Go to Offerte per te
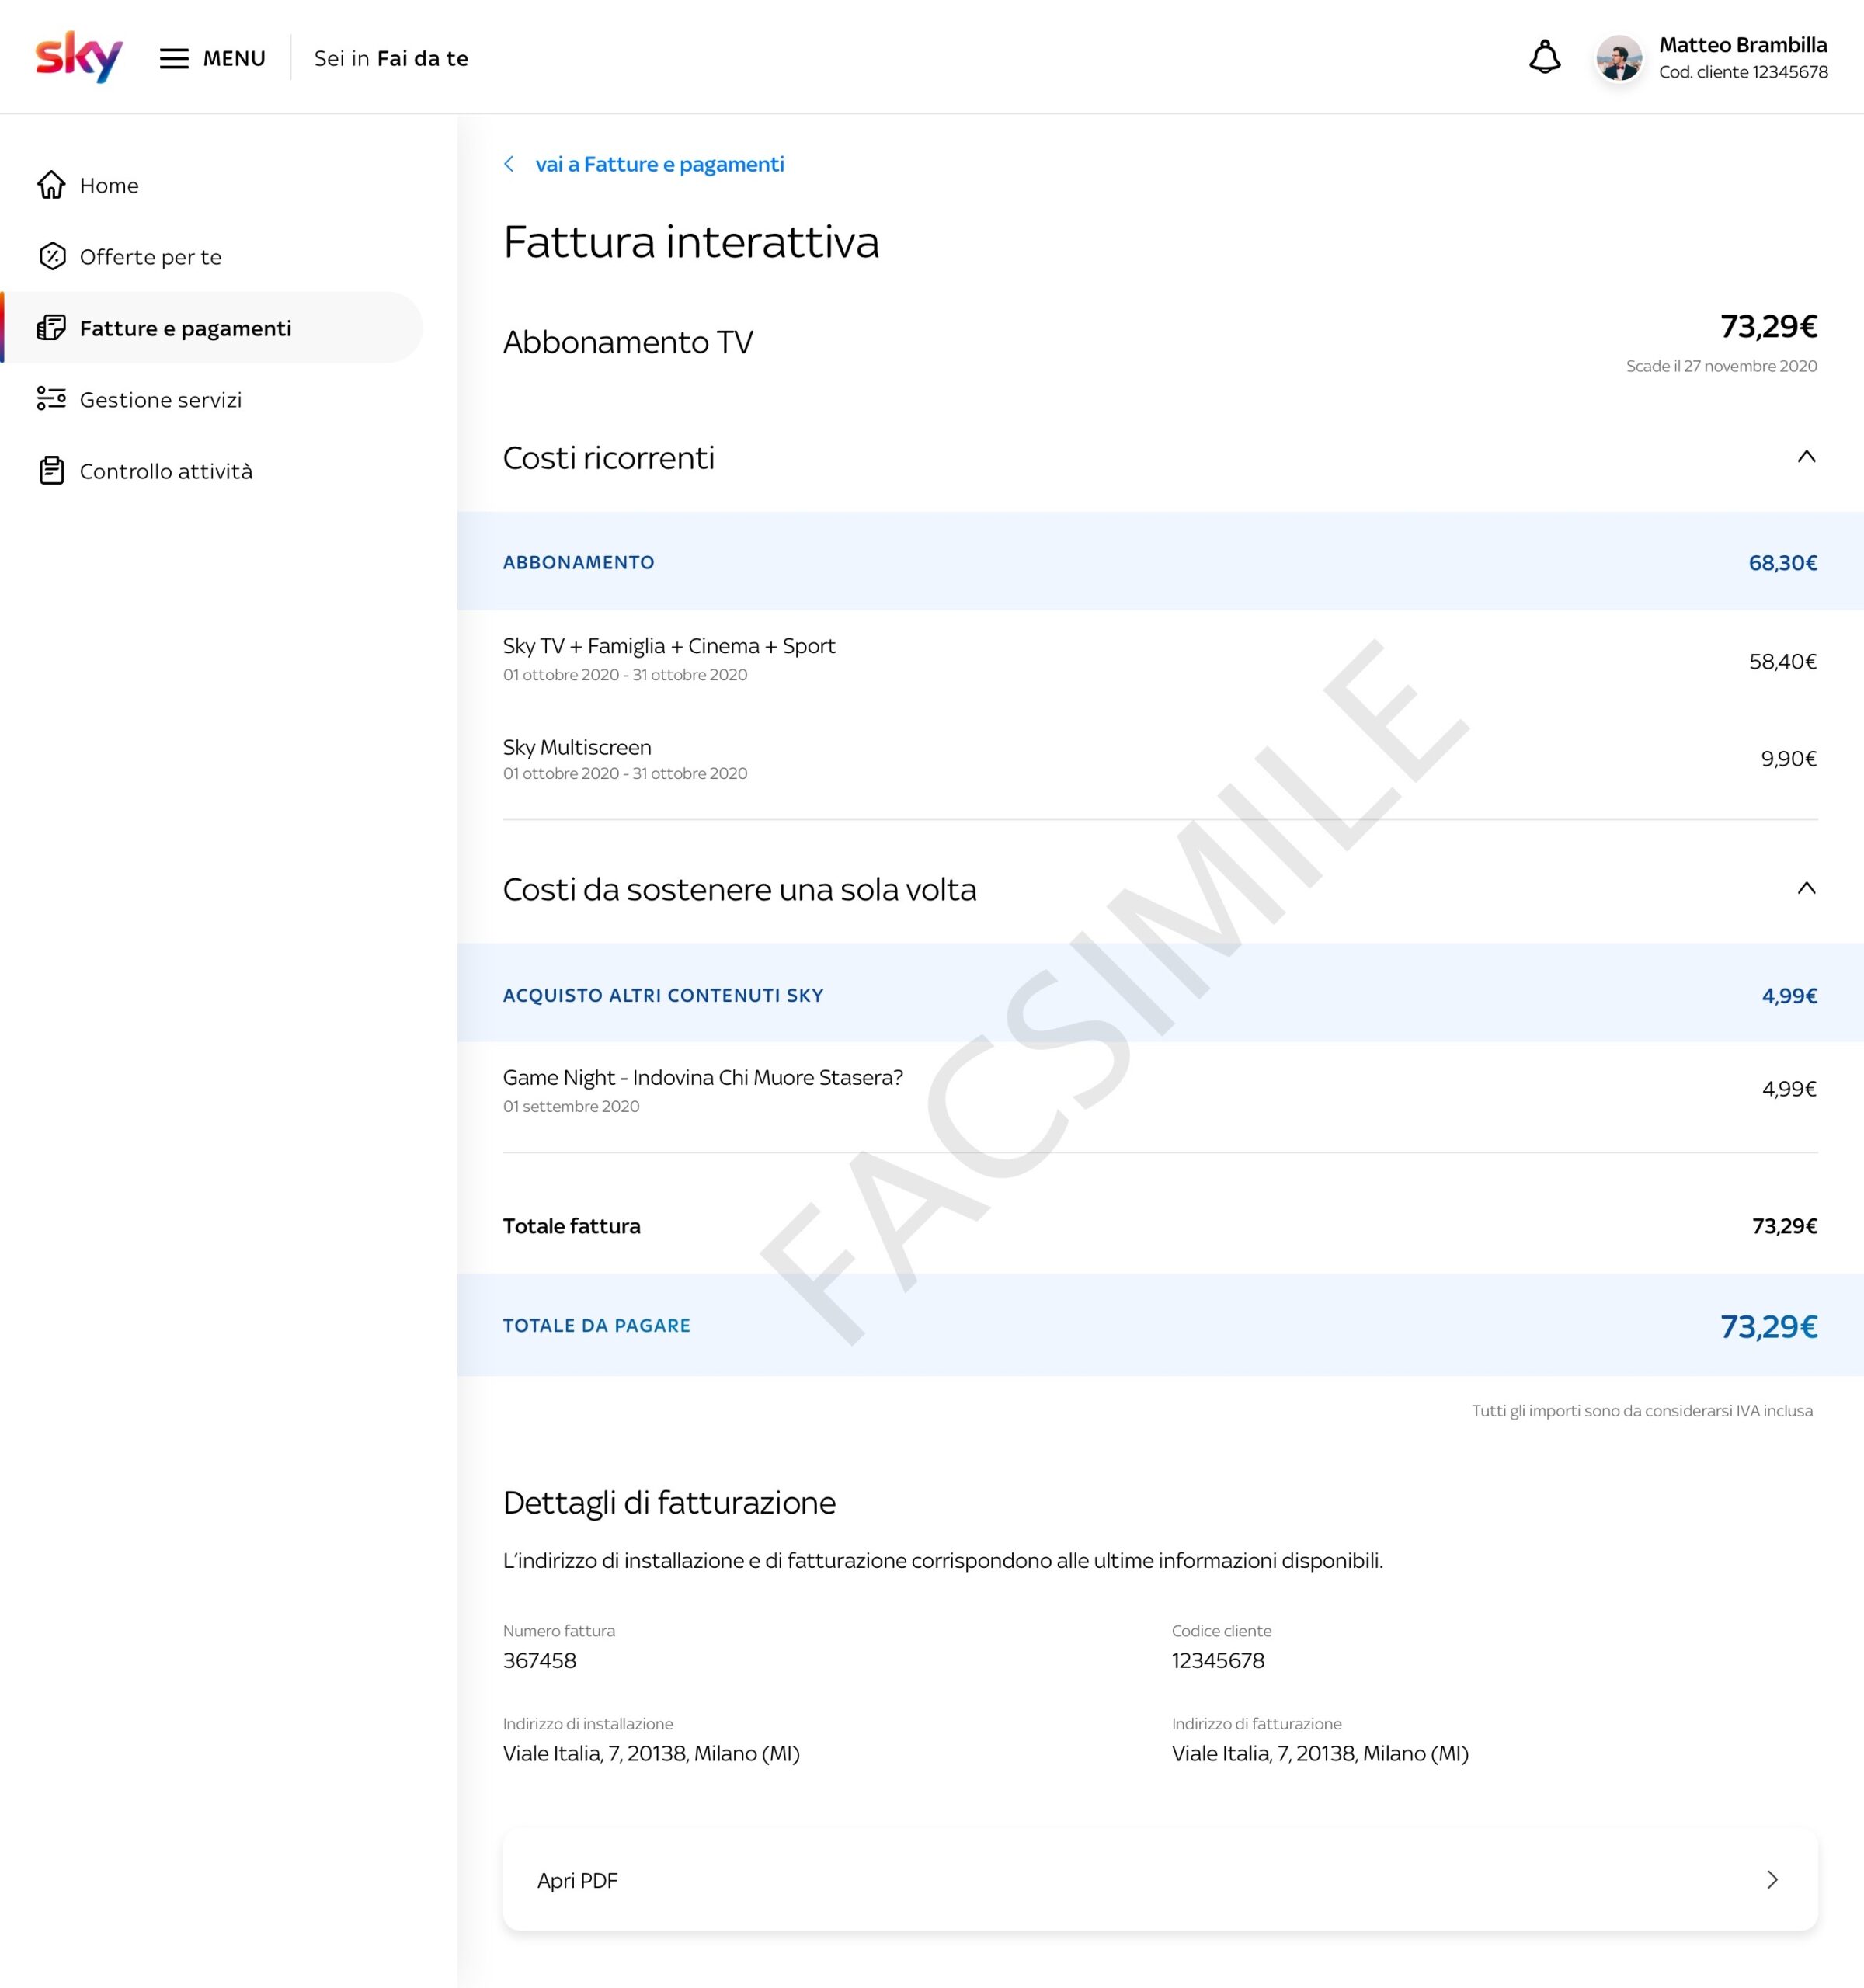This screenshot has width=1864, height=1988. tap(150, 257)
